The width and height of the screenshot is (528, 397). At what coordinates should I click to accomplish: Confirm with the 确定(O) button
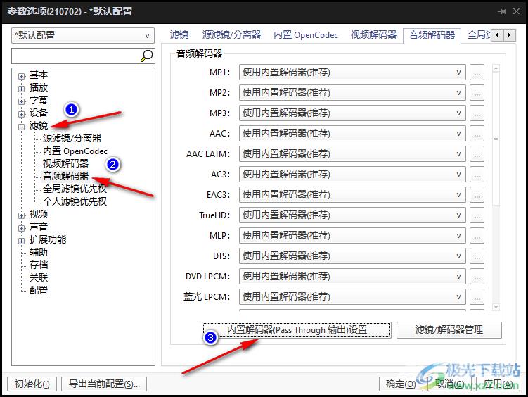pos(401,384)
